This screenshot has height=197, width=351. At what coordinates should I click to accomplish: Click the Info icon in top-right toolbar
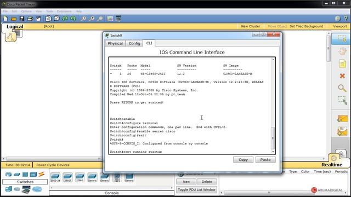(x=338, y=19)
